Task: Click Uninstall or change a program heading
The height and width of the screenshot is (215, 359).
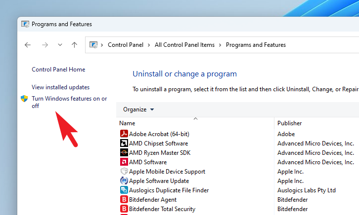Action: 184,74
